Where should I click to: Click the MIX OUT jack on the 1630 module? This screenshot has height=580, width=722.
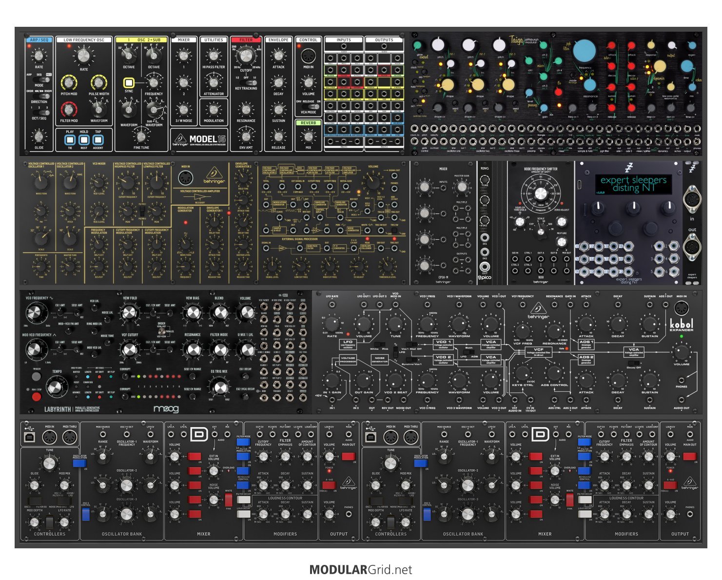(566, 259)
